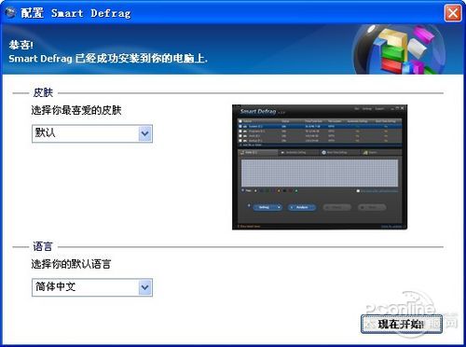Click the 已经成功安装到你的电脑上 message

tap(142, 59)
